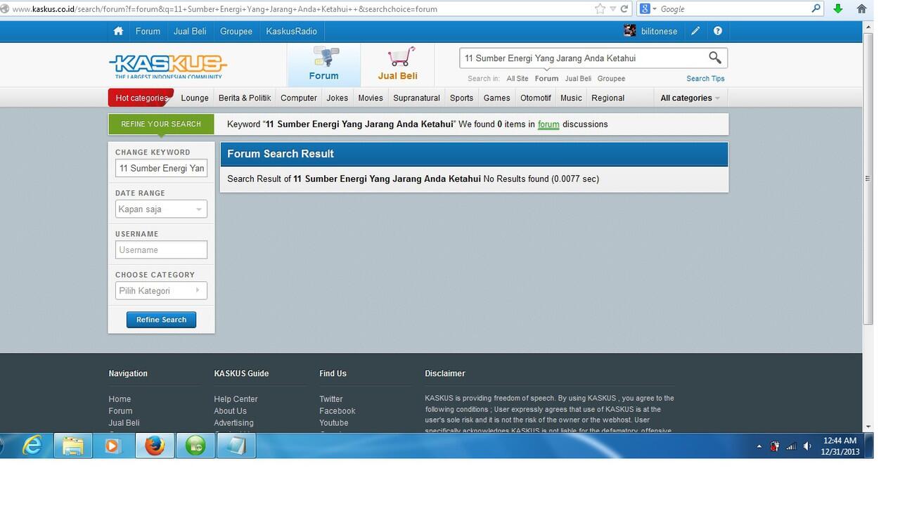Click the magnifier search icon in Kaskus search box
Screen dimensions: 900x506
[714, 58]
